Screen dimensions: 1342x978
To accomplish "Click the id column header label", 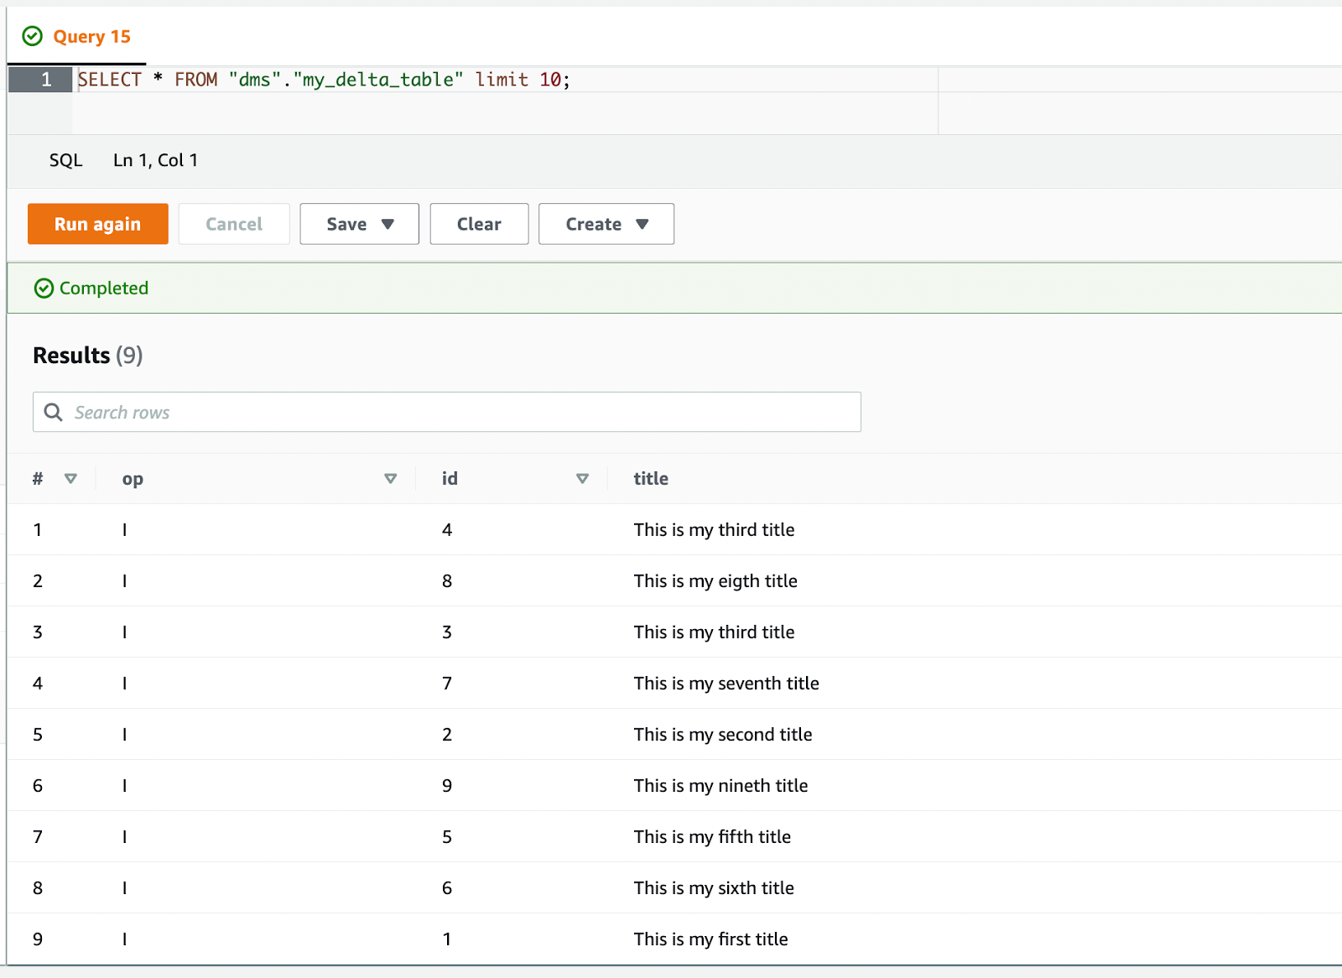I will point(450,479).
